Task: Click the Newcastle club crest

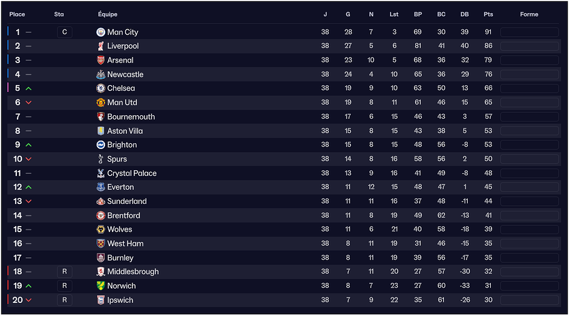Action: pyautogui.click(x=101, y=74)
